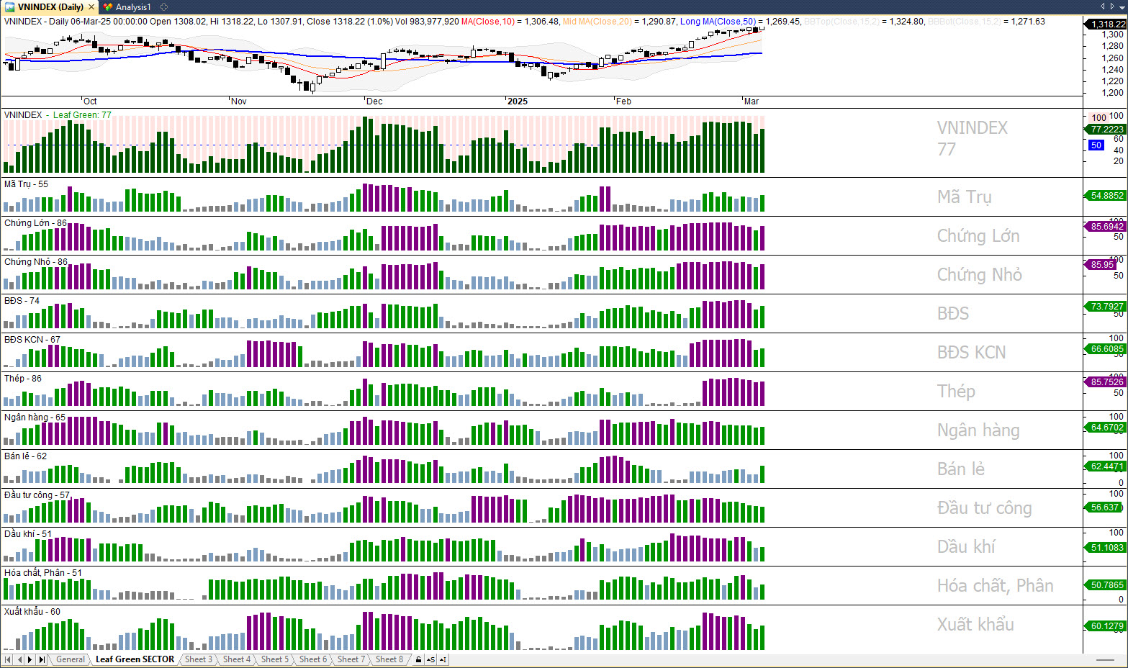Toggle the chart sheet lock icon
Image resolution: width=1128 pixels, height=668 pixels.
click(x=418, y=659)
